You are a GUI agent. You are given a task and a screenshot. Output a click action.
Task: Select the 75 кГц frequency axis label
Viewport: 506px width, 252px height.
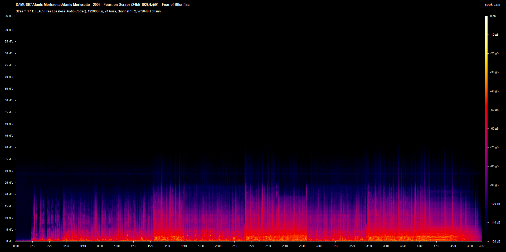click(x=9, y=65)
